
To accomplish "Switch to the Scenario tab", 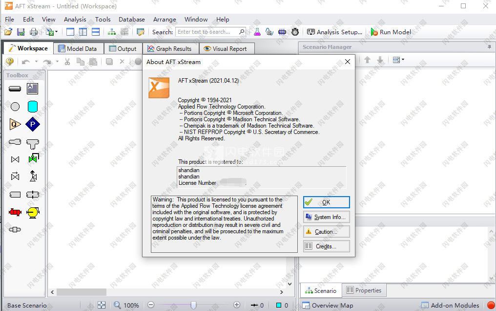I will point(321,290).
